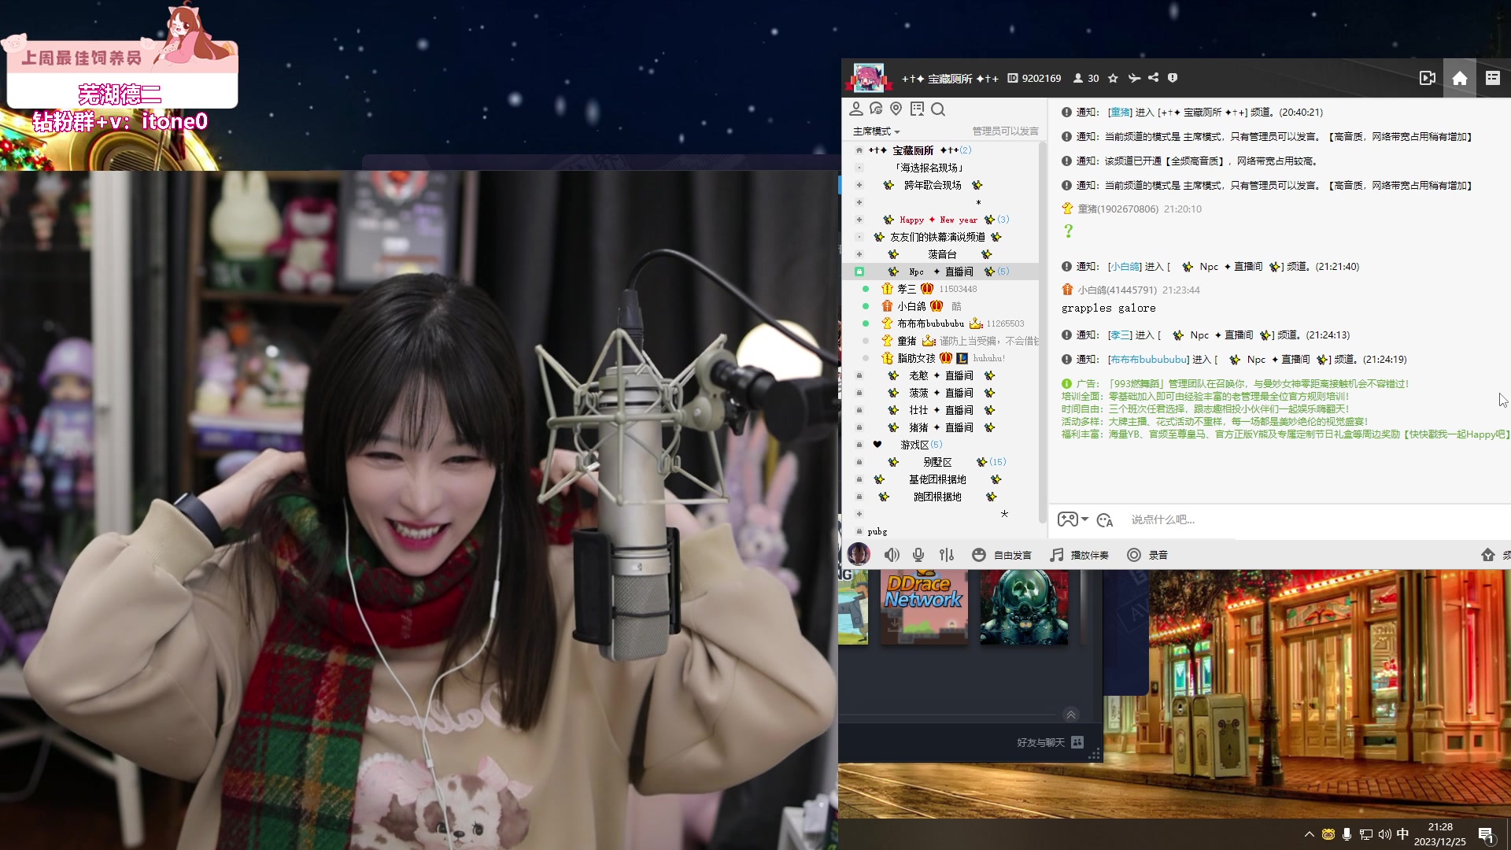Toggle the microphone mute button
Viewport: 1511px width, 850px height.
(x=918, y=555)
